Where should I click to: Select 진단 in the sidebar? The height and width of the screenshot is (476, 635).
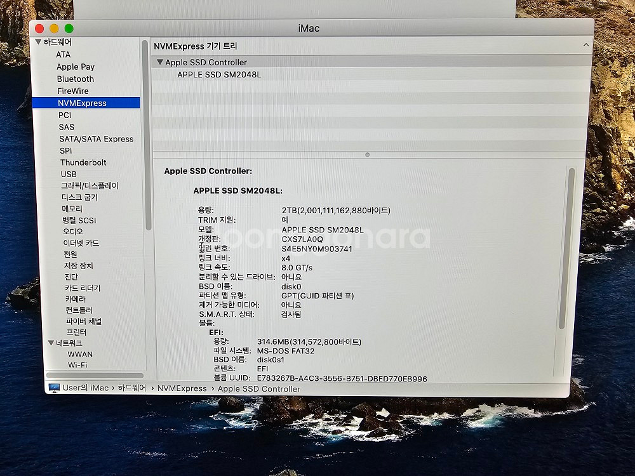pos(71,277)
